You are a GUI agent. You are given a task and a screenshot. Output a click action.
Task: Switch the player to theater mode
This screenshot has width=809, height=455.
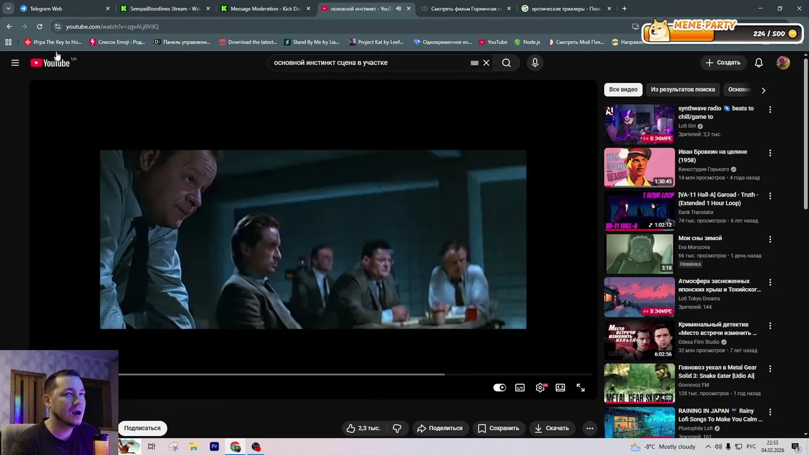click(x=560, y=387)
